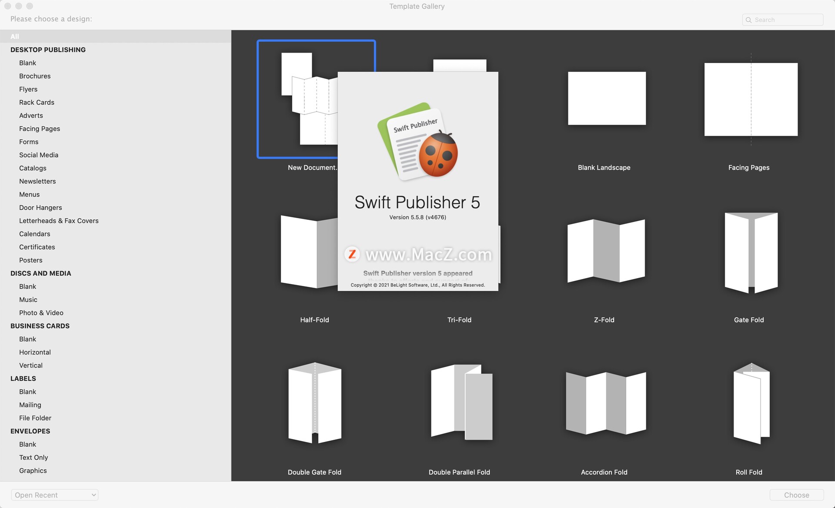Select the Certificates category
Screen dimensions: 835x508
pyautogui.click(x=37, y=247)
